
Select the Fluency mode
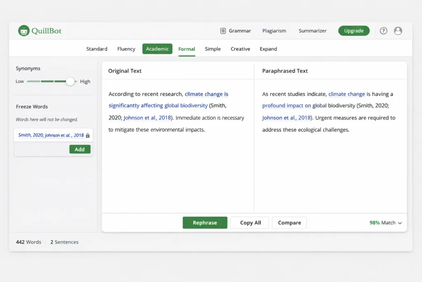(x=126, y=49)
